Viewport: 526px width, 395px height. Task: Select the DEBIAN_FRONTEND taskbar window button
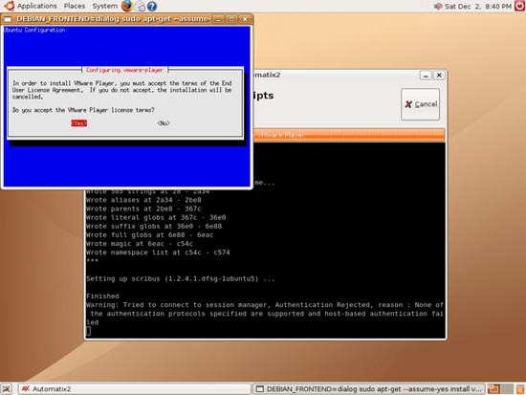tap(368, 389)
